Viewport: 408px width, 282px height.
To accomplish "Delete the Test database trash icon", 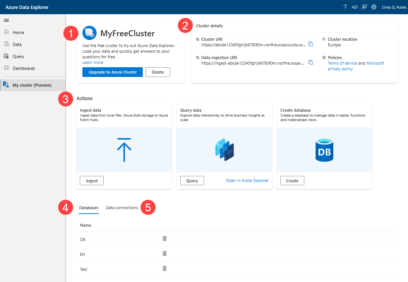I will click(164, 269).
